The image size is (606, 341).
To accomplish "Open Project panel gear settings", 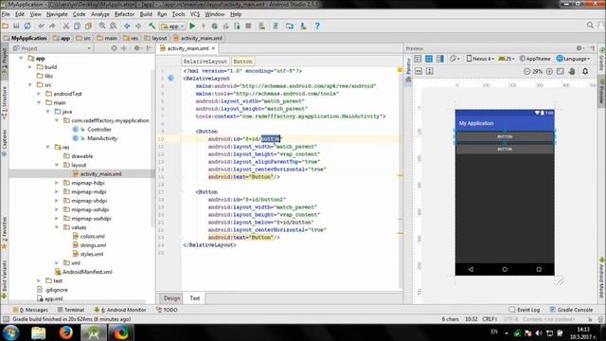I will (136, 48).
